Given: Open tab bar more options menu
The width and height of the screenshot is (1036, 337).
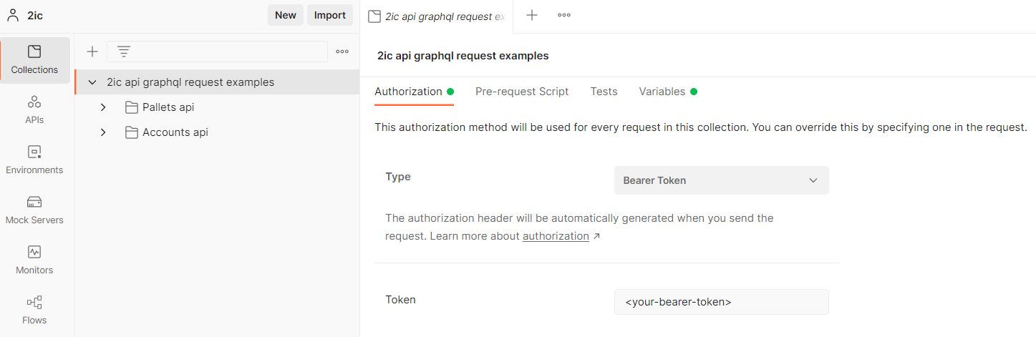Looking at the screenshot, I should click(x=564, y=15).
